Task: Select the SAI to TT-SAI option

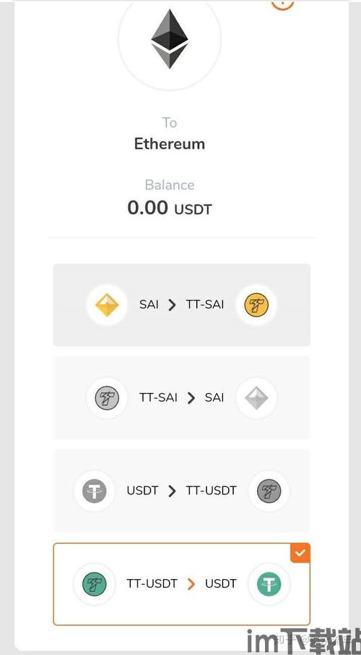Action: click(x=182, y=305)
